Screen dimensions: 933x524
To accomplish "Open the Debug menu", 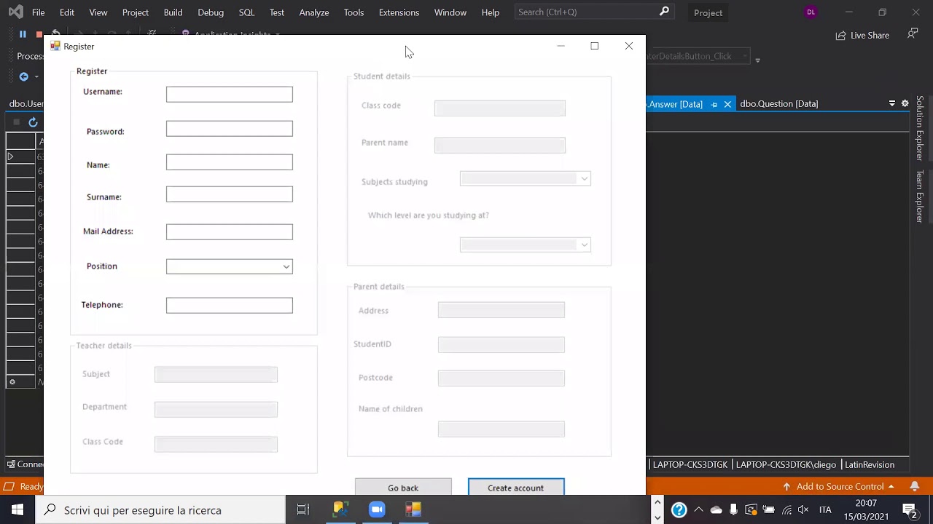I will pyautogui.click(x=211, y=12).
